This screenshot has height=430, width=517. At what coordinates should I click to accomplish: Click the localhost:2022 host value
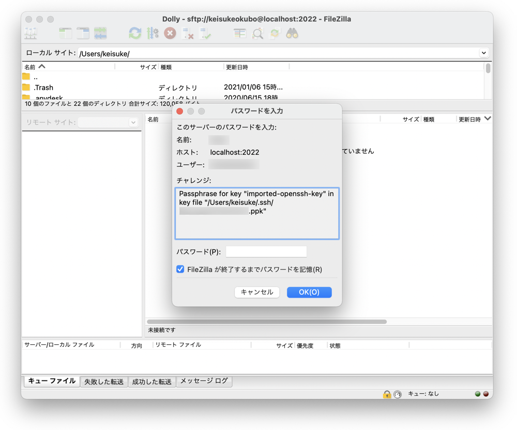(235, 152)
